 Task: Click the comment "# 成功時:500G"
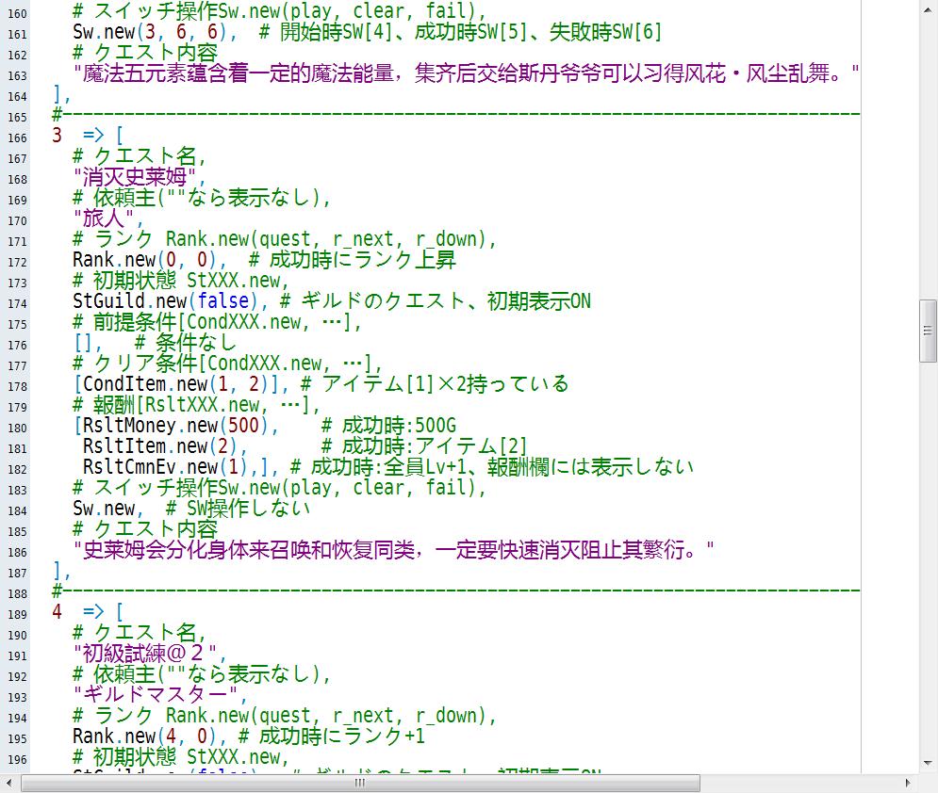[388, 426]
